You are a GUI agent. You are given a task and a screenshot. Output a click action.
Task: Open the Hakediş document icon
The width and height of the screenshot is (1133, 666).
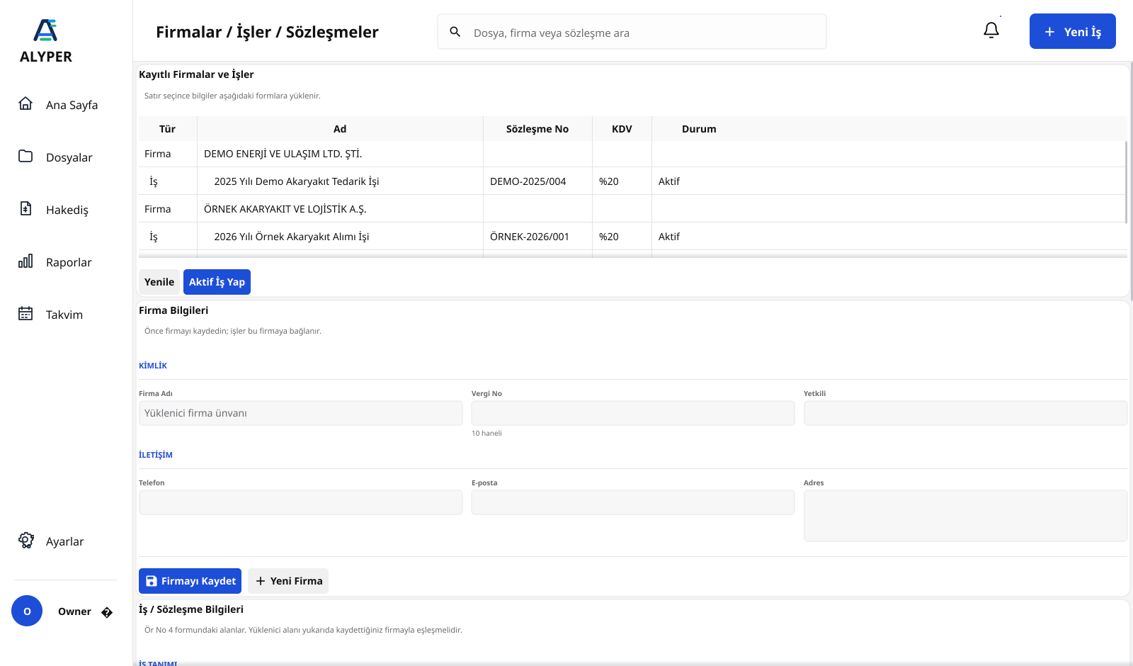coord(25,208)
